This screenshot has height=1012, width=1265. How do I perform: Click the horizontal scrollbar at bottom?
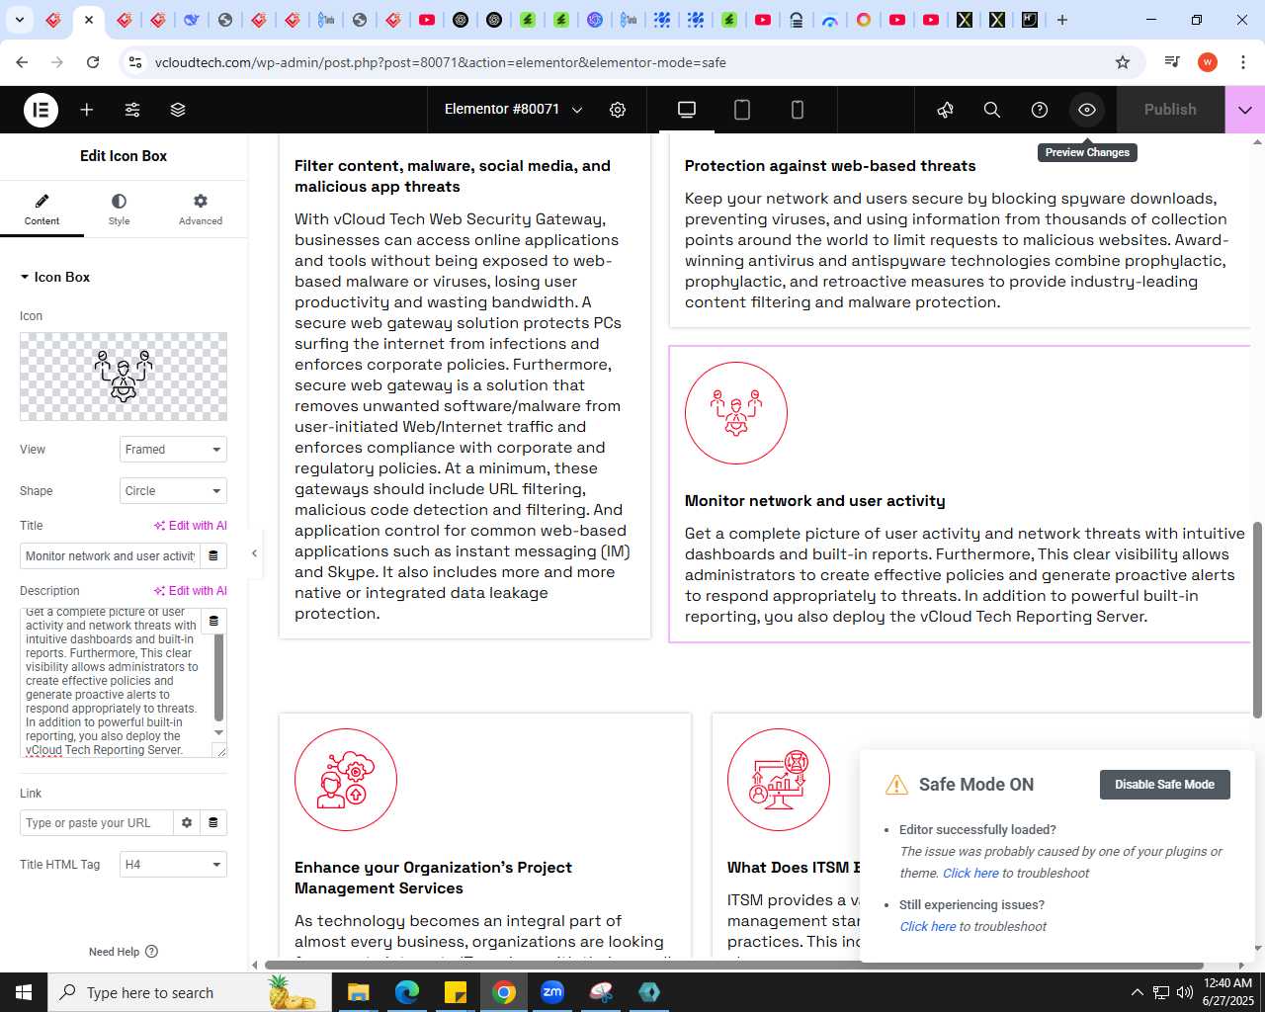(x=734, y=965)
